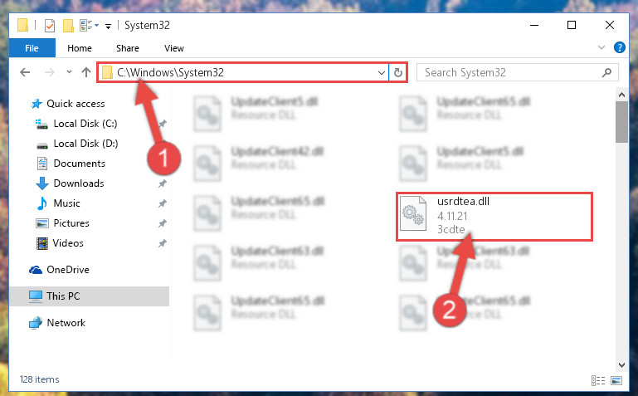The width and height of the screenshot is (638, 396).
Task: Select the usrdtea.dll file
Action: click(494, 216)
